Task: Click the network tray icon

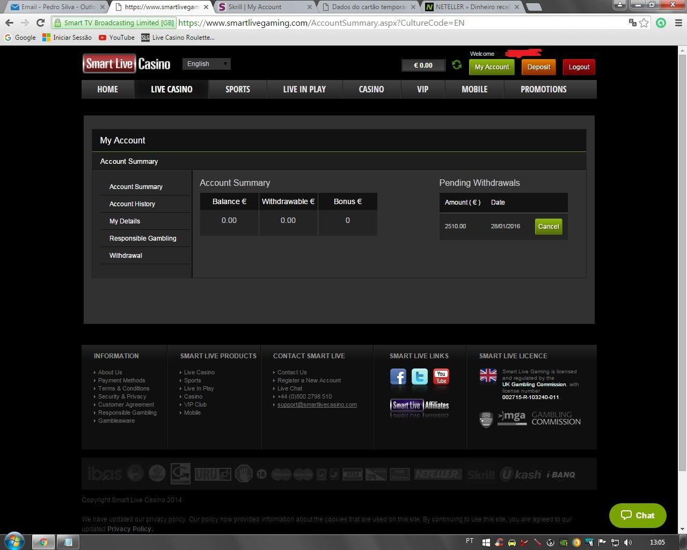Action: (615, 542)
